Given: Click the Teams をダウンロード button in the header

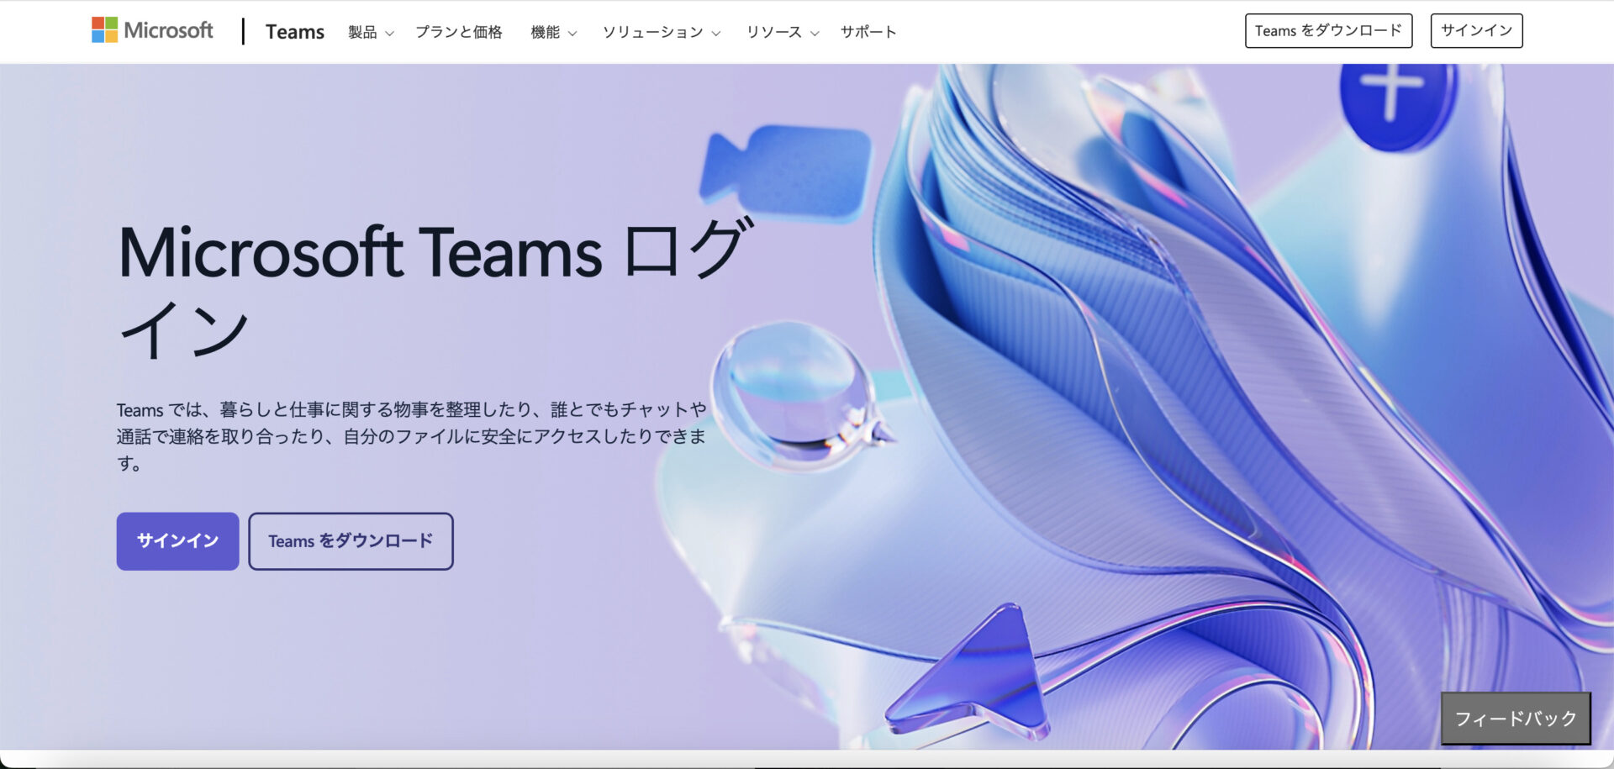Looking at the screenshot, I should (x=1328, y=30).
